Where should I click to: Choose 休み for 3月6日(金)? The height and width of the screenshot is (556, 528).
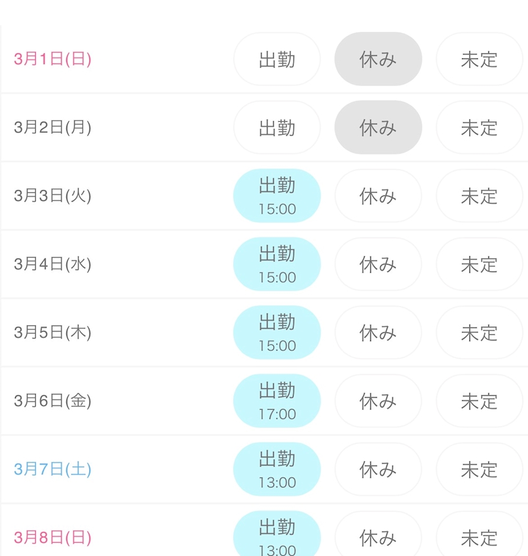(x=378, y=401)
